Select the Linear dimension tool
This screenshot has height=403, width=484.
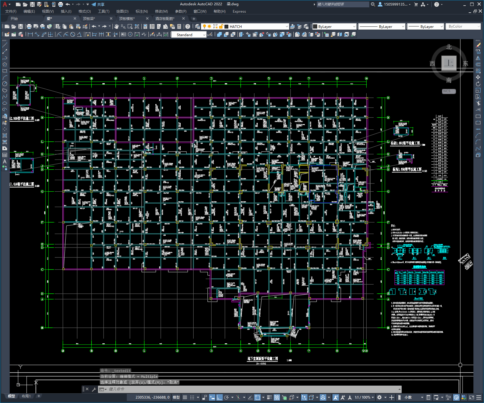pyautogui.click(x=30, y=34)
